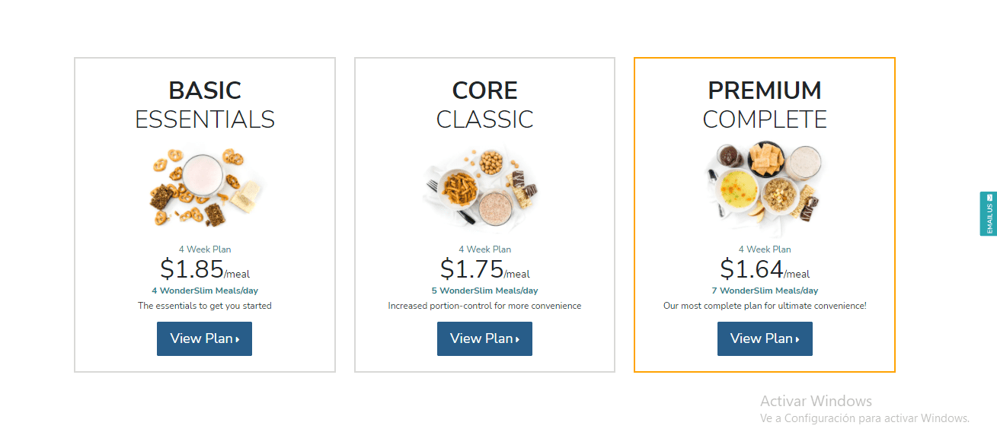Open the Email Us side tab

coord(988,214)
